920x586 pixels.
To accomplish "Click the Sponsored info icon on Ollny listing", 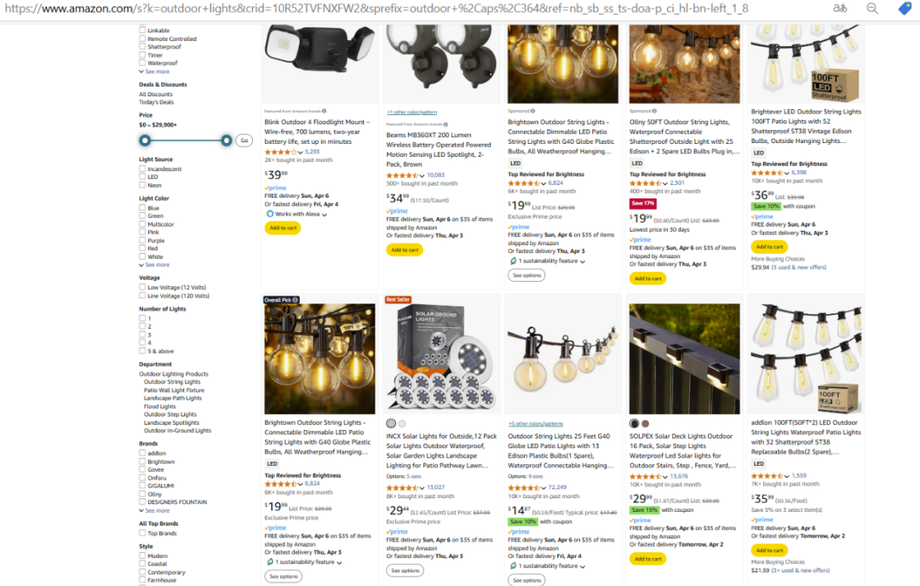I will click(654, 111).
